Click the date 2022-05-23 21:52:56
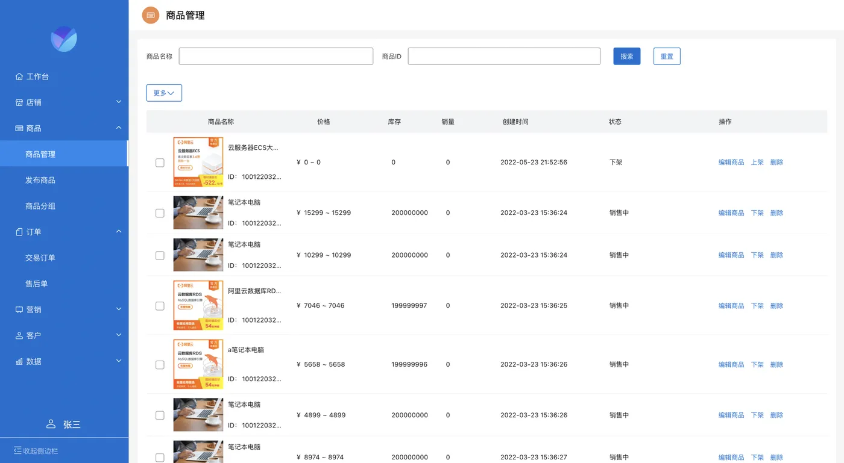844x463 pixels. (x=534, y=163)
